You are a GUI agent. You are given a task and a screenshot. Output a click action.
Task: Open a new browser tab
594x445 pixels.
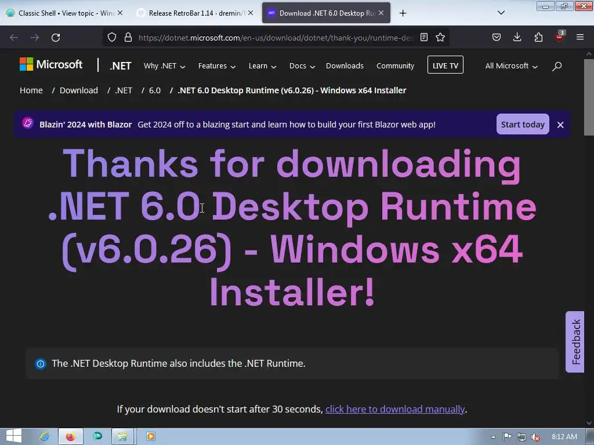(x=403, y=13)
